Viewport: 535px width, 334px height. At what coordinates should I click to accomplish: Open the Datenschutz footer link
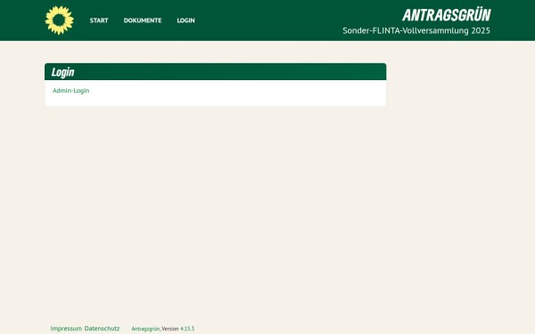(102, 329)
